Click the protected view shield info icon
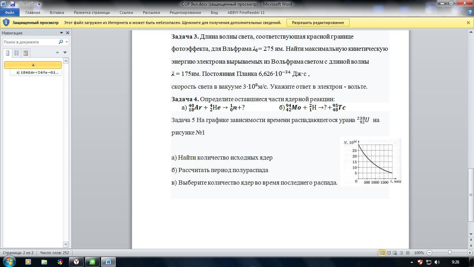The height and width of the screenshot is (267, 474). click(6, 23)
